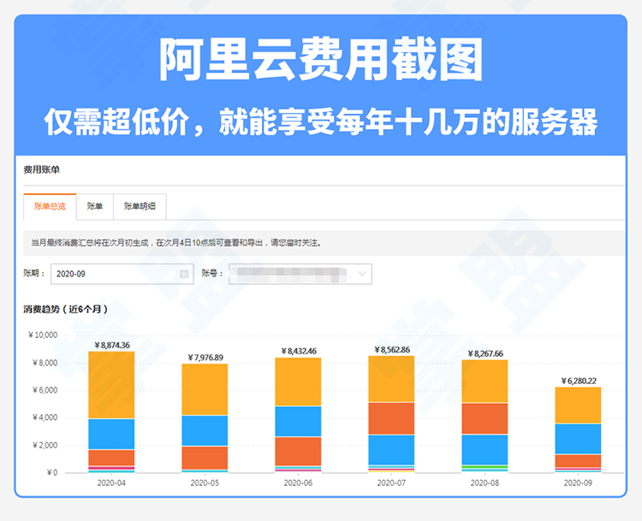Click the 2020-07 bar's blue segment
642x521 pixels.
pyautogui.click(x=391, y=450)
